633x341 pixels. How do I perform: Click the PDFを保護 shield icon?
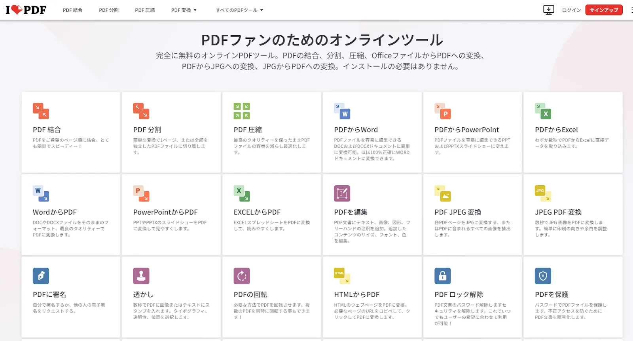543,276
